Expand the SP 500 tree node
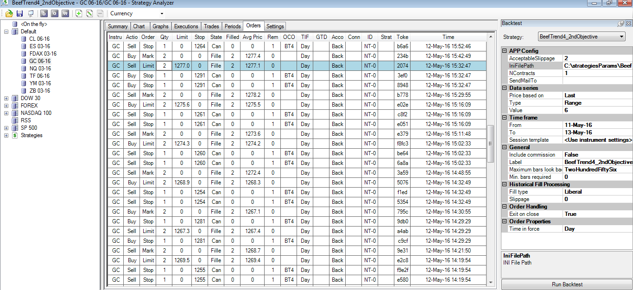Viewport: 633px width, 290px height. (6, 128)
